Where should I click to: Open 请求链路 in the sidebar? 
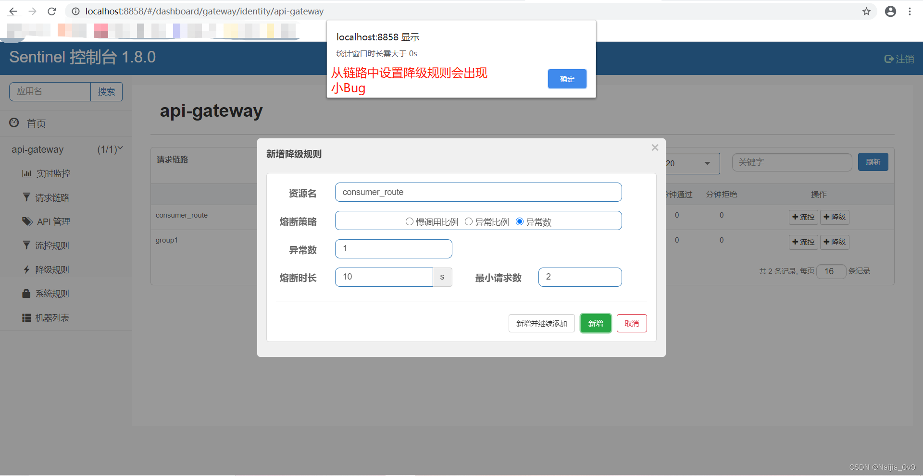click(x=52, y=197)
